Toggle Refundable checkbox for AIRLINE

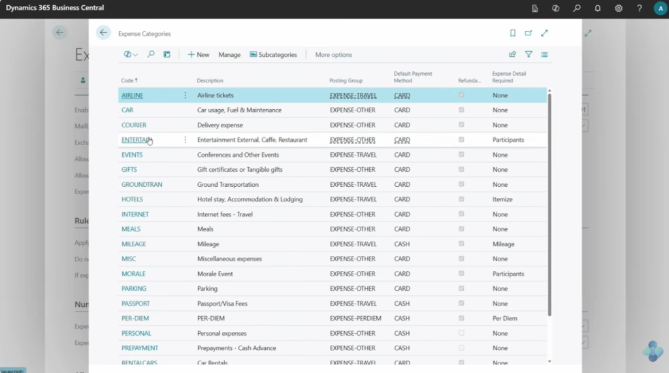[461, 95]
